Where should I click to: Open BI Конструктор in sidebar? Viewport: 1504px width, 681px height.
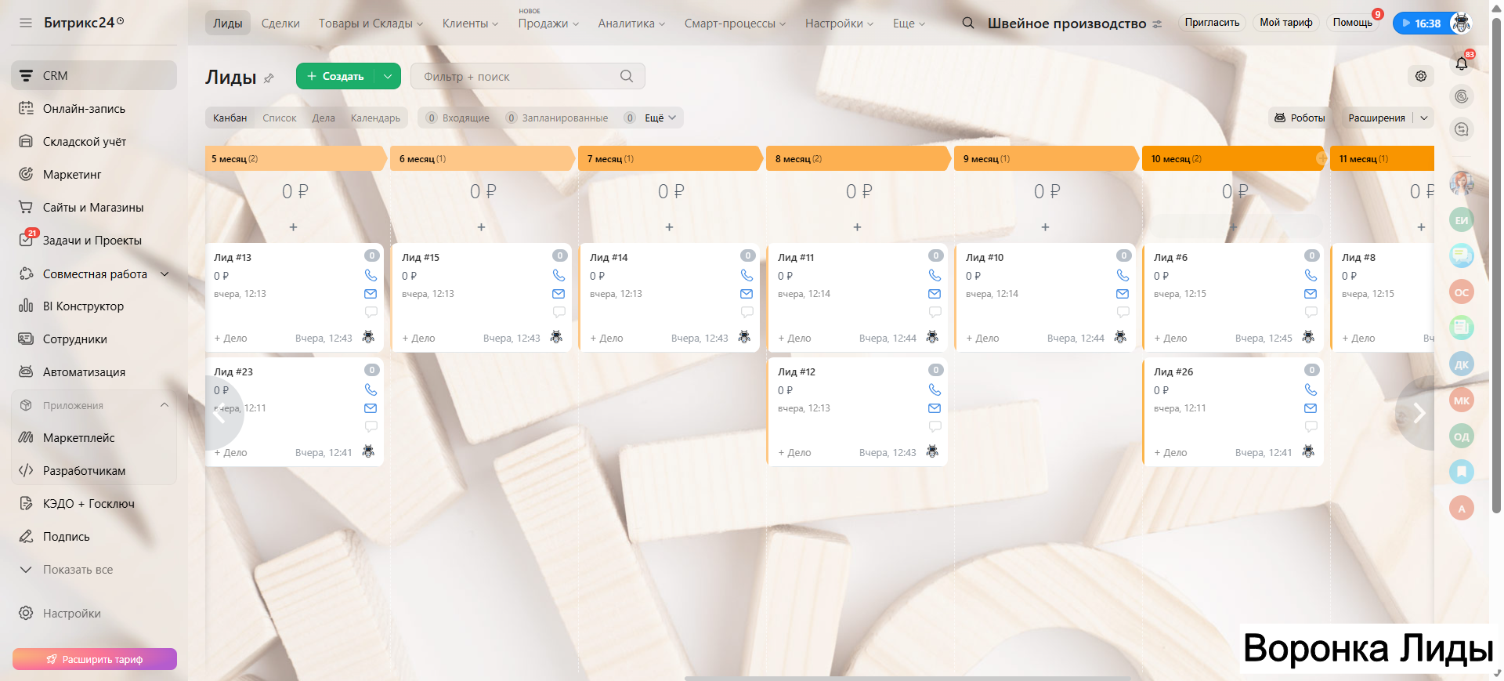pyautogui.click(x=83, y=306)
